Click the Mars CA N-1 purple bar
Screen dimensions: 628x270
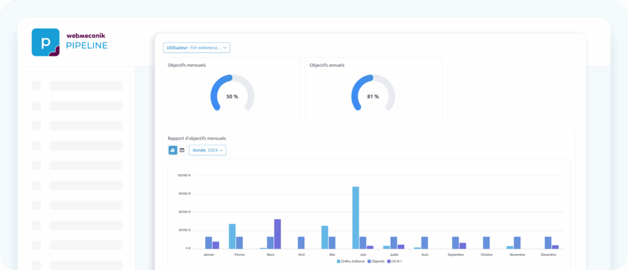(277, 233)
